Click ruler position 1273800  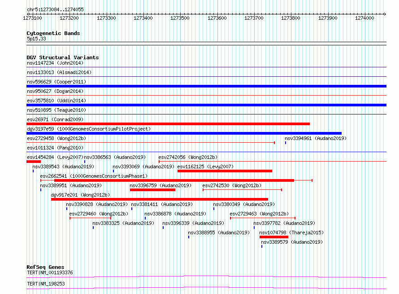pos(291,18)
